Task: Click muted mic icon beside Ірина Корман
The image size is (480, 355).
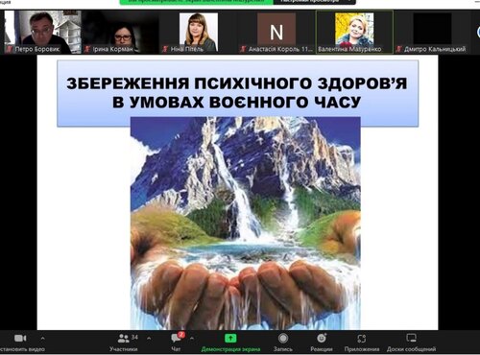Action: click(87, 49)
